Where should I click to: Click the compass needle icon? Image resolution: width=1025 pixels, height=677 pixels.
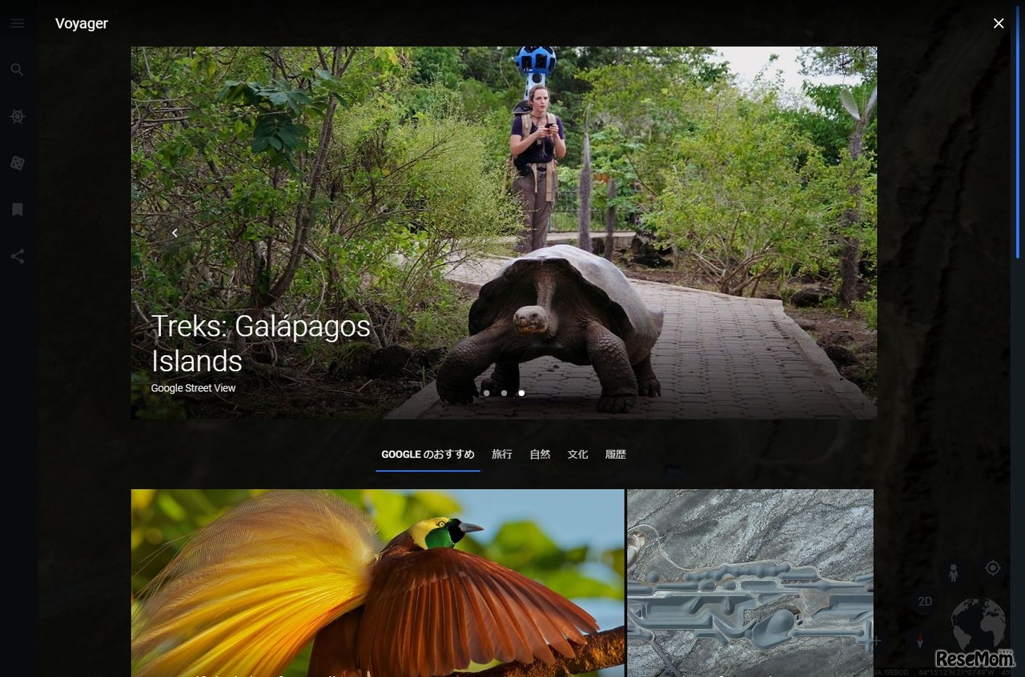coord(920,640)
